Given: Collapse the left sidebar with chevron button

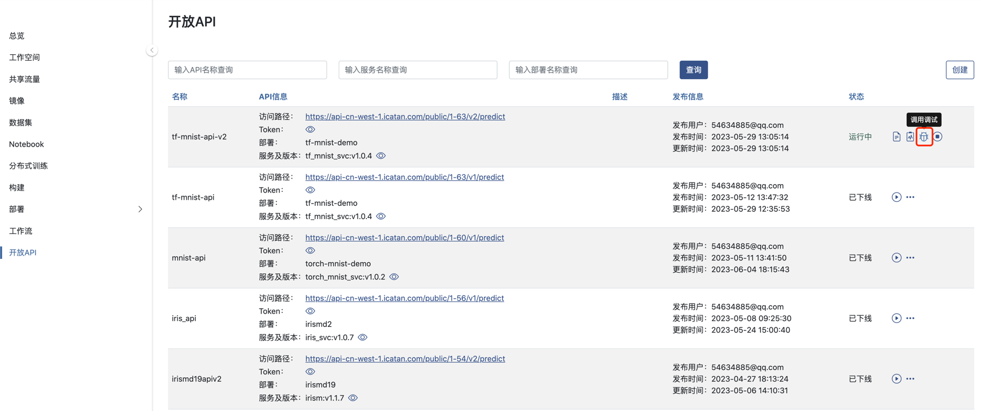Looking at the screenshot, I should point(152,50).
